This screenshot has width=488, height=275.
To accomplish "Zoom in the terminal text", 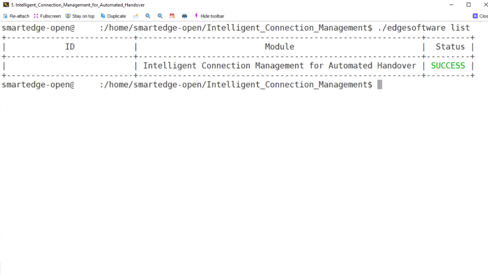I will pos(148,16).
